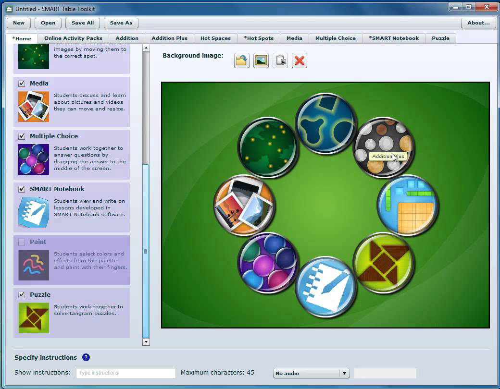Viewport: 500px width, 389px height.
Task: Click the Multiple Choice spheres thumbnail in list
Action: (34, 159)
